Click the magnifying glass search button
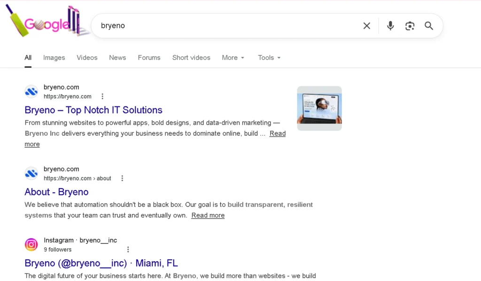The image size is (481, 281). [x=429, y=26]
